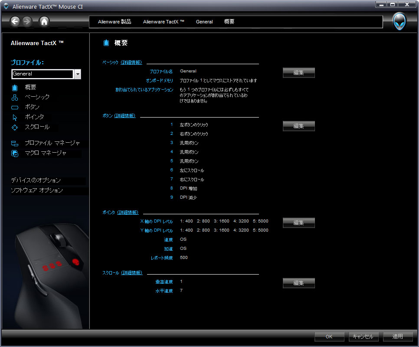Viewport: 419px width, 347px height.
Task: Open the Alienware 製品 breadcrumb
Action: point(115,22)
